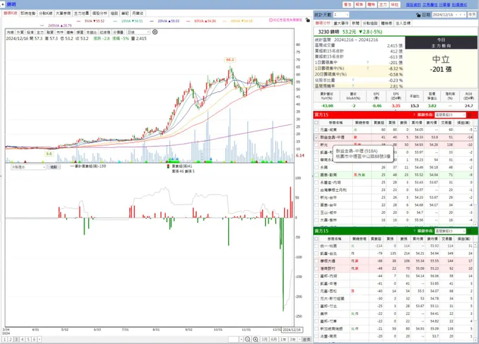479x344 pixels.
Task: Open 關鍵券商 dropdown in 賣方15 header
Action: click(x=450, y=231)
